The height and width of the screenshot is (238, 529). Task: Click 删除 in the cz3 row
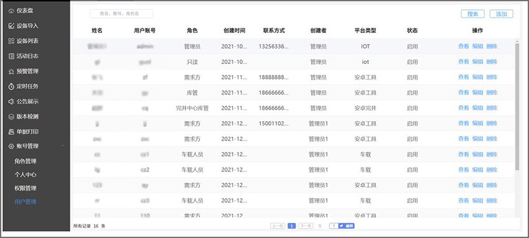click(x=492, y=200)
